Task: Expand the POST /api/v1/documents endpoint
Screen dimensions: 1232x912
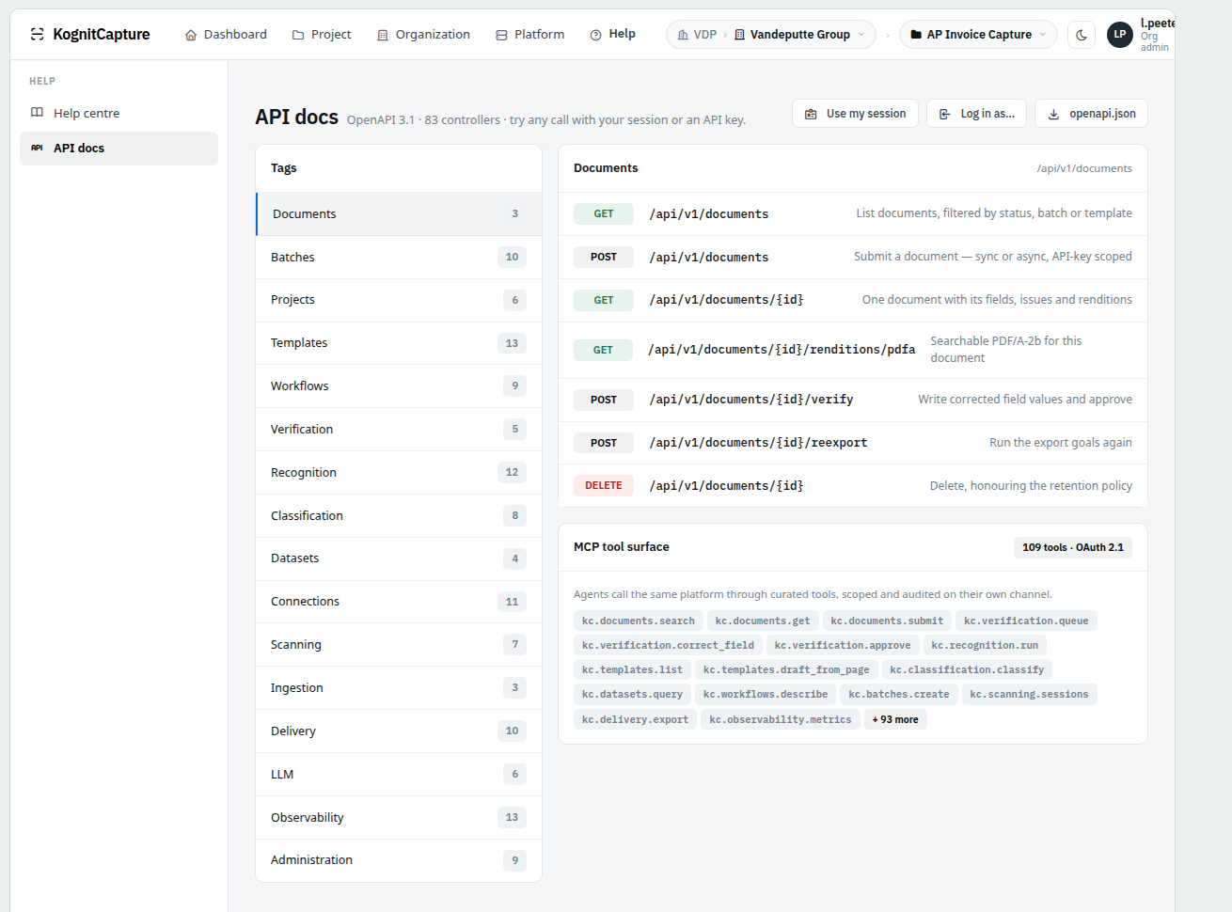Action: 853,257
